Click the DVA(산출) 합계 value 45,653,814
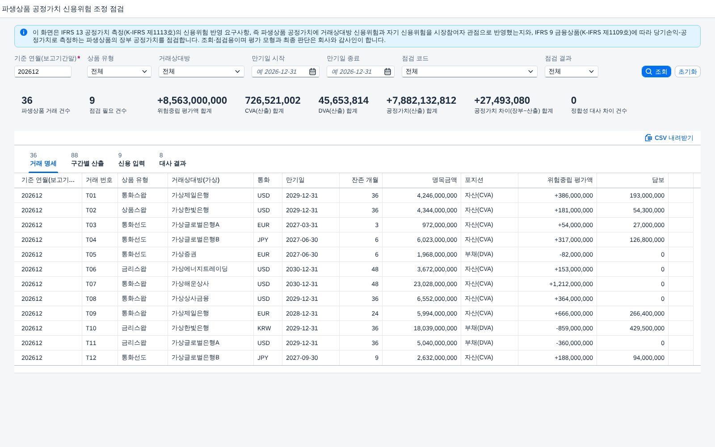 (x=344, y=101)
